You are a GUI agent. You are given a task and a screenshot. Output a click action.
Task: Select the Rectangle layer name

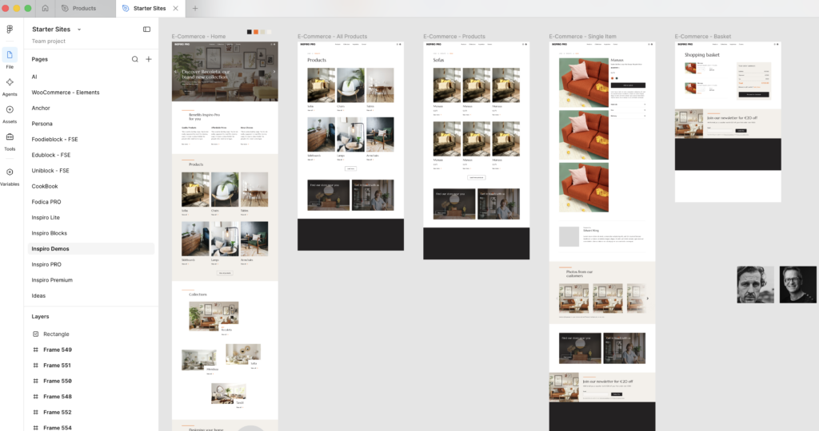tap(57, 334)
